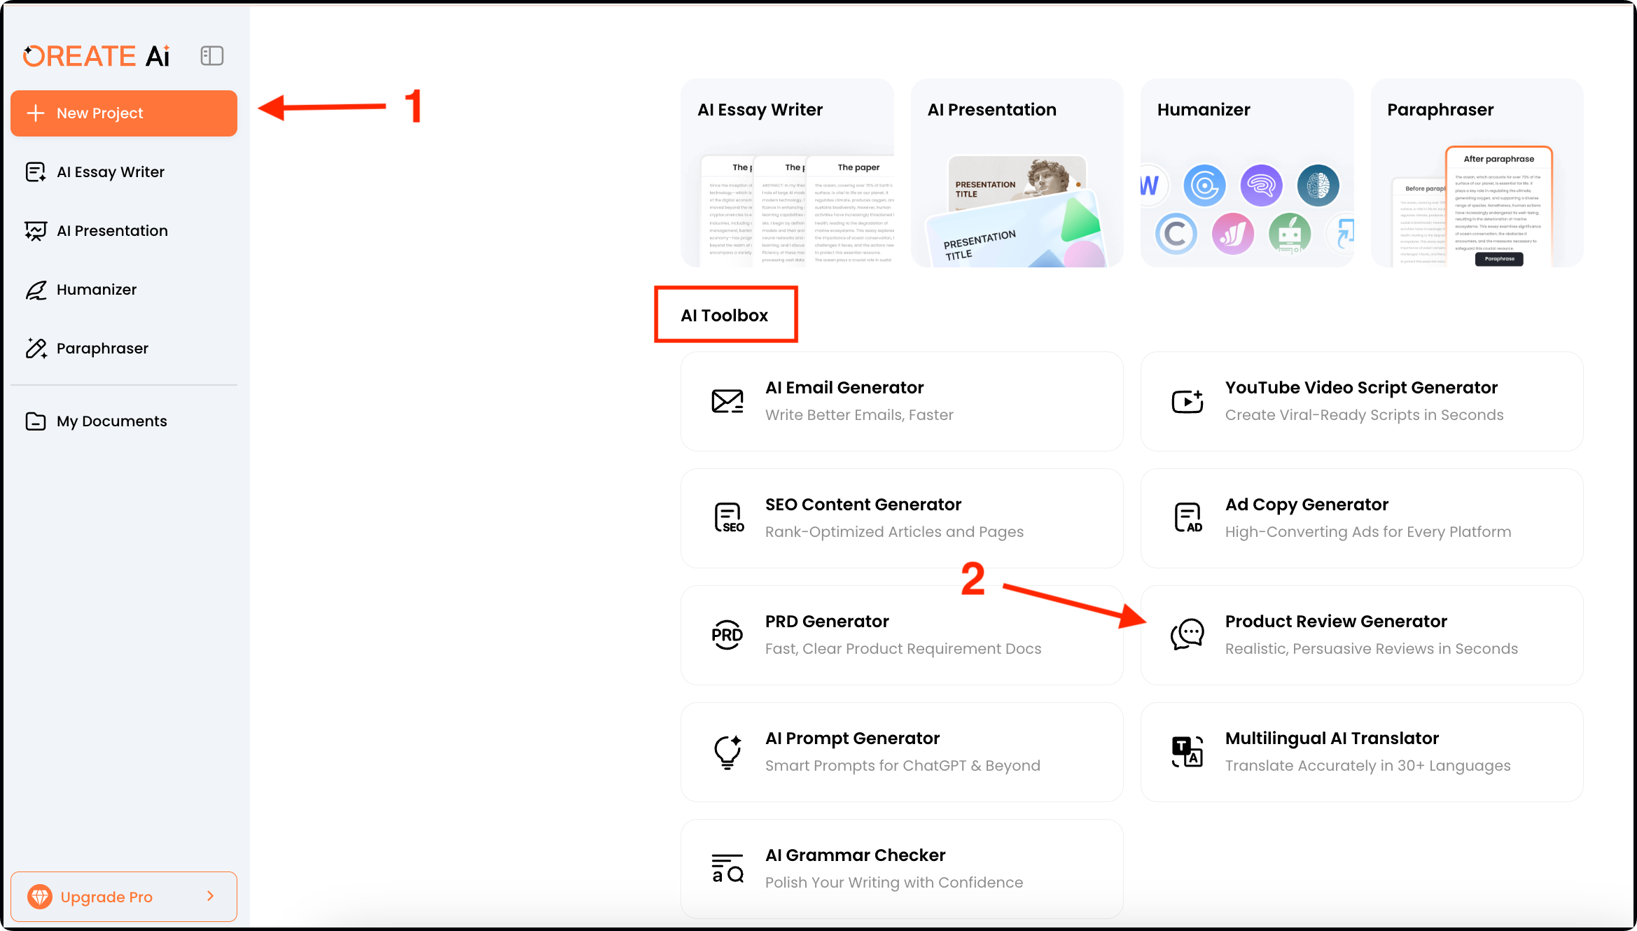Click the Upgrade Pro diamond icon
The height and width of the screenshot is (931, 1637).
(40, 897)
